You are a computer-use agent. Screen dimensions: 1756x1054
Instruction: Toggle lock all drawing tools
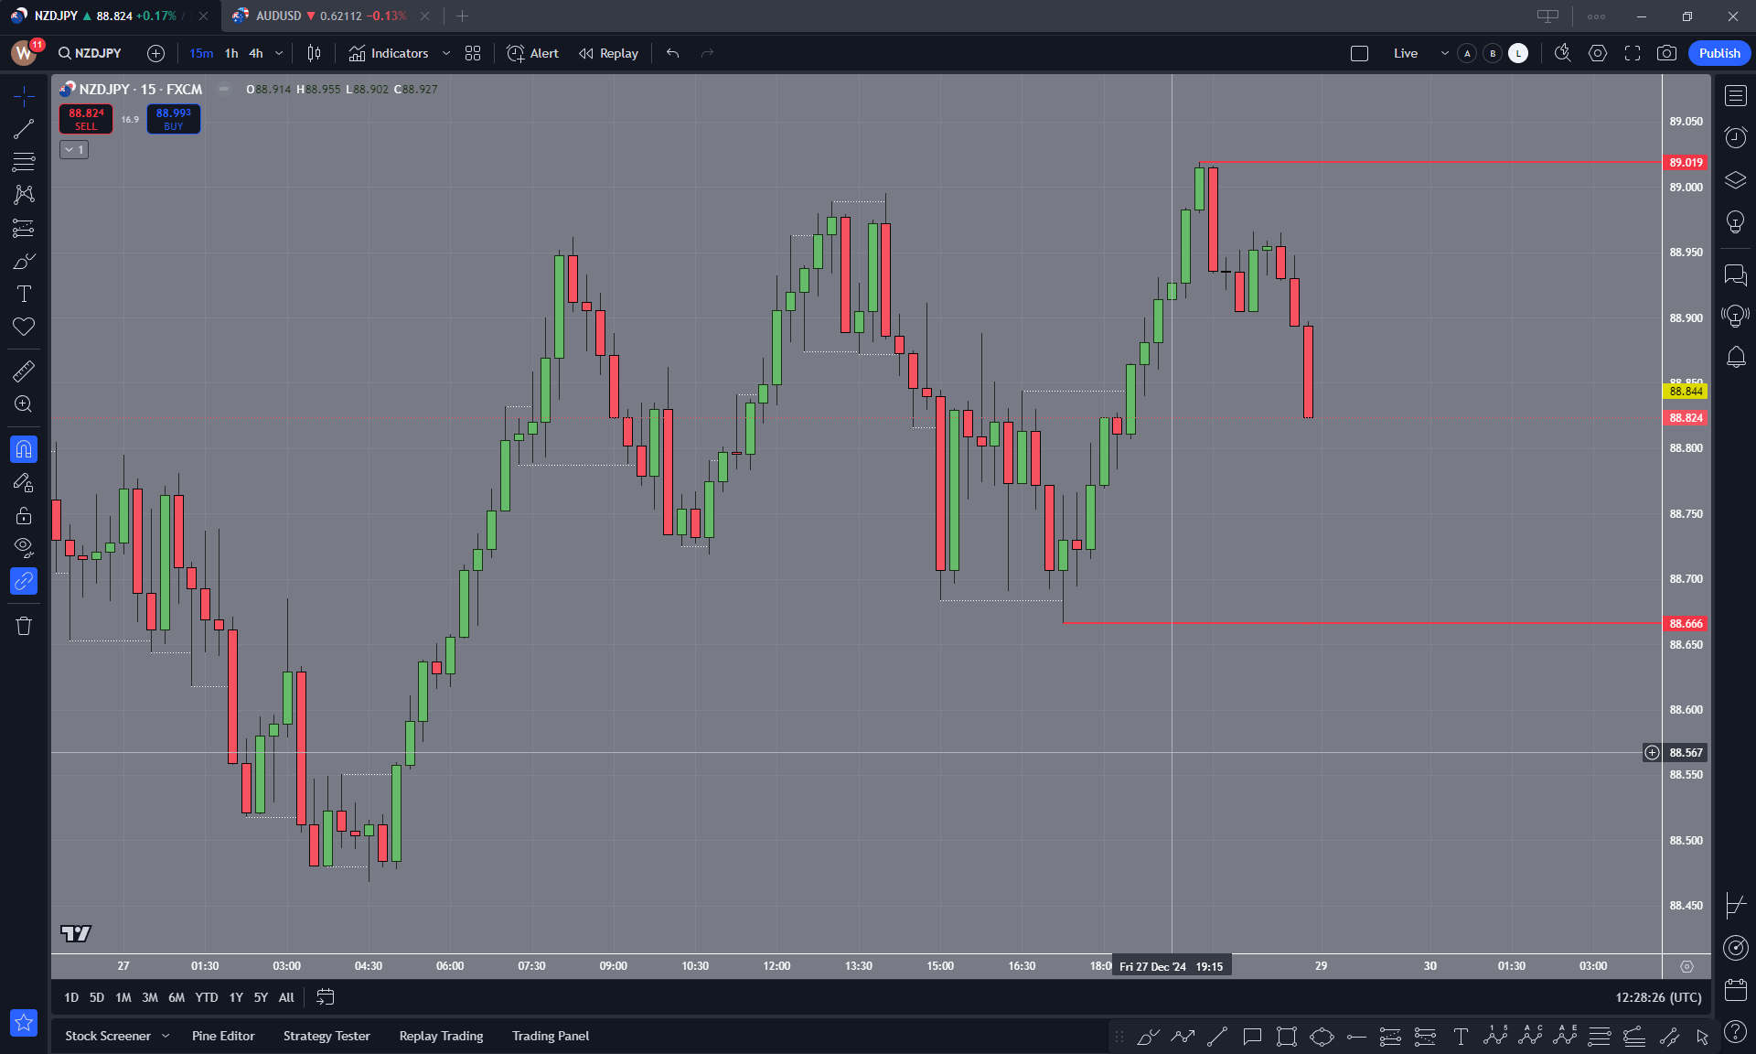[x=24, y=515]
